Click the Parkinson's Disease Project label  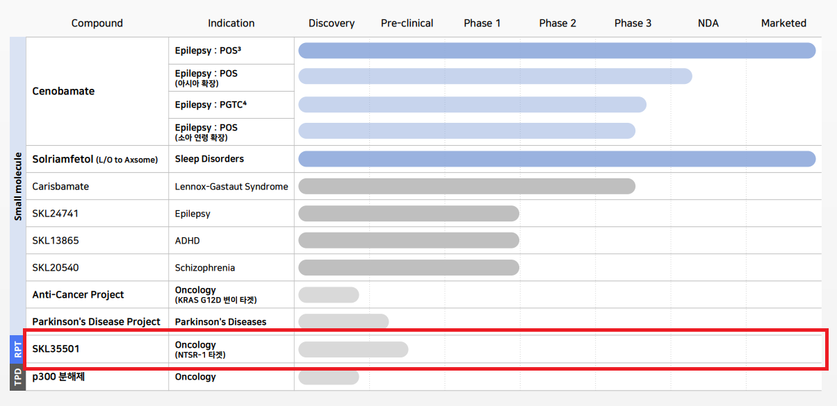[96, 321]
